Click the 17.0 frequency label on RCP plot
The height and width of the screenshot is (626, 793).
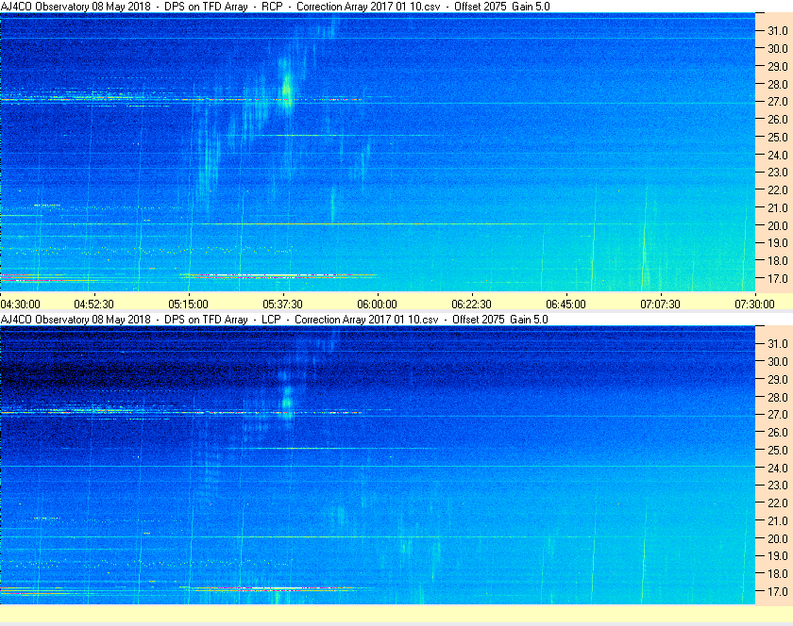click(x=778, y=278)
